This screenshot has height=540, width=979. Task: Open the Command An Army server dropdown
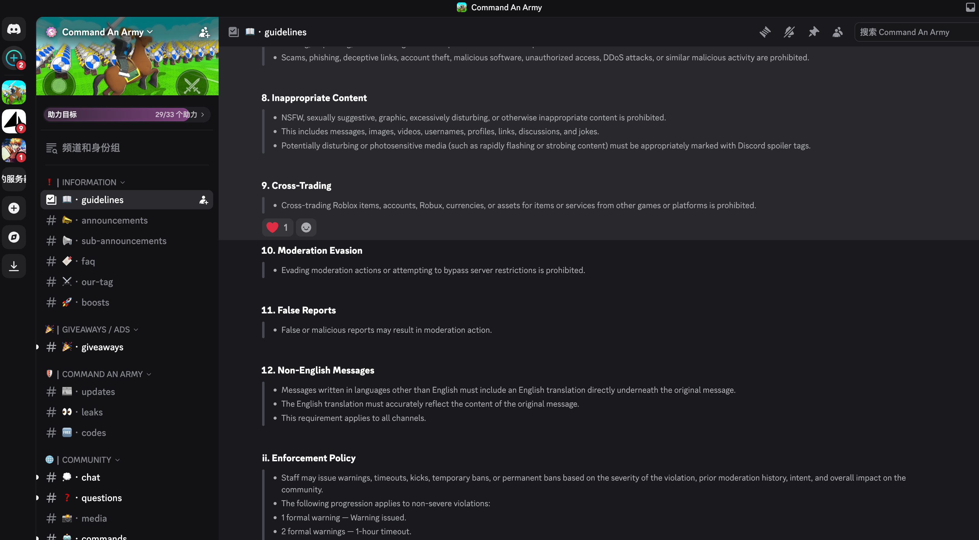[x=107, y=32]
